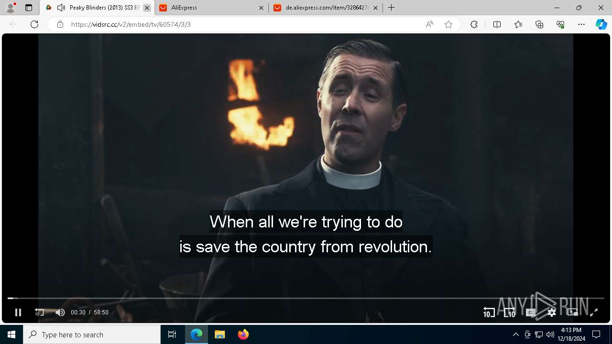
Task: Open network status in system tray
Action: pyautogui.click(x=539, y=334)
